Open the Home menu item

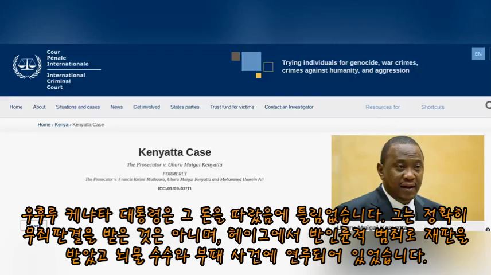[x=16, y=107]
